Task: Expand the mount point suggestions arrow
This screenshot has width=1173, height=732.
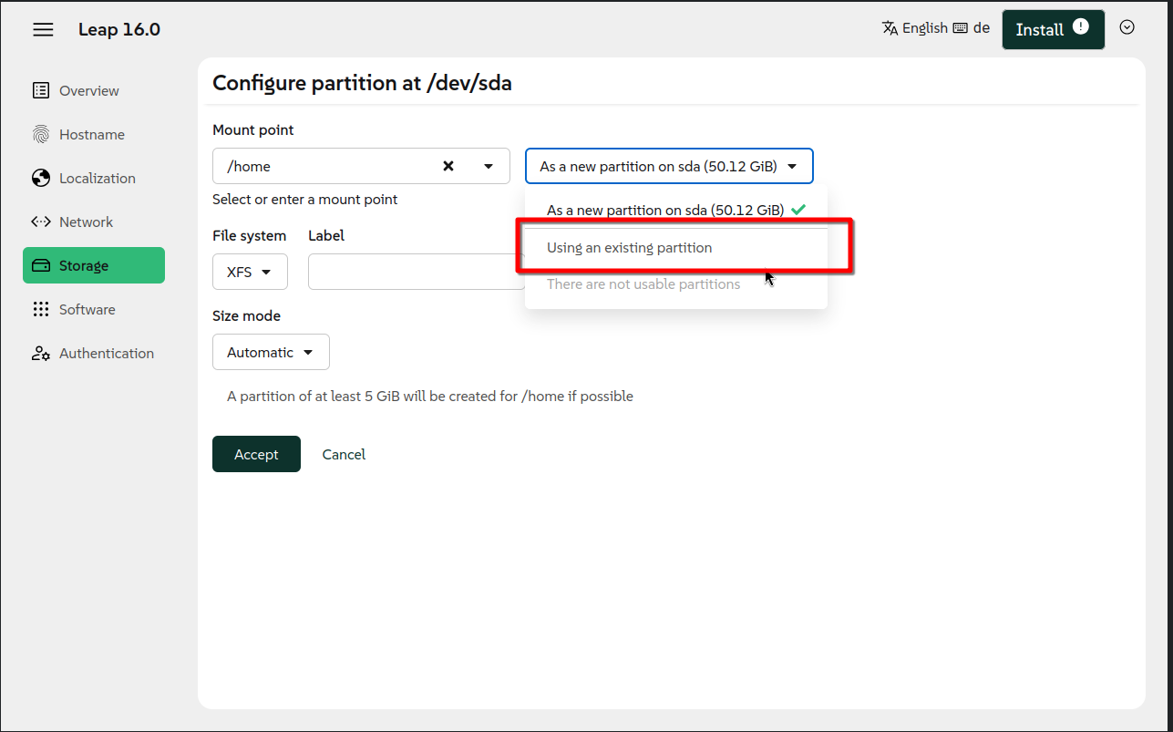Action: click(x=489, y=166)
